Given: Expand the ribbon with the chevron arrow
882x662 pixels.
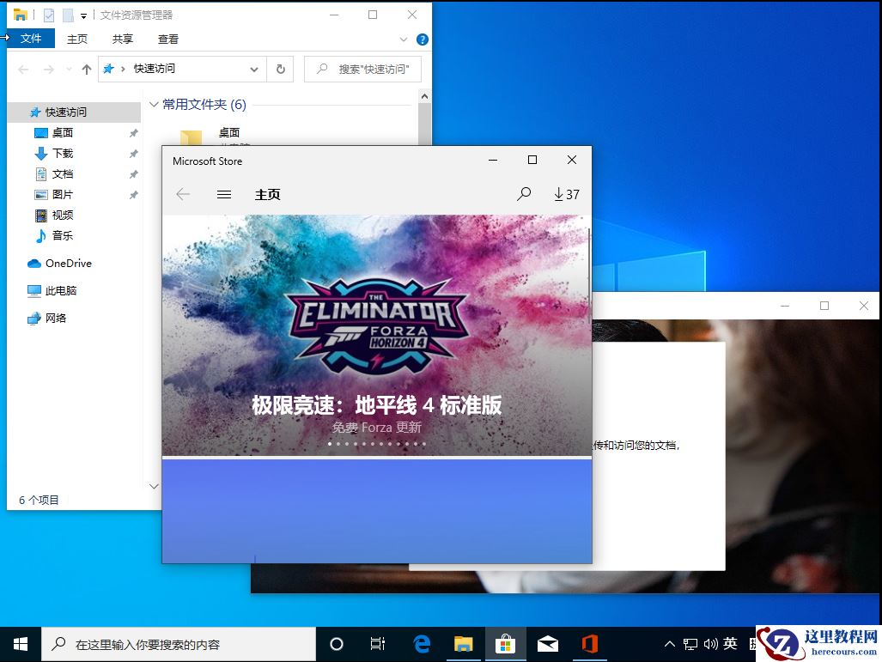Looking at the screenshot, I should 404,39.
